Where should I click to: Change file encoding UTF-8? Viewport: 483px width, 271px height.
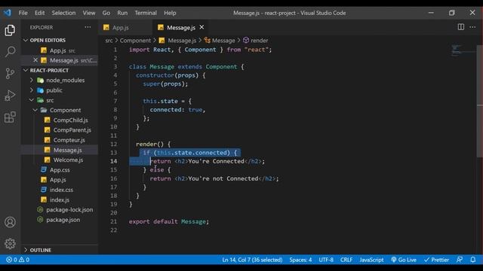[x=326, y=260]
